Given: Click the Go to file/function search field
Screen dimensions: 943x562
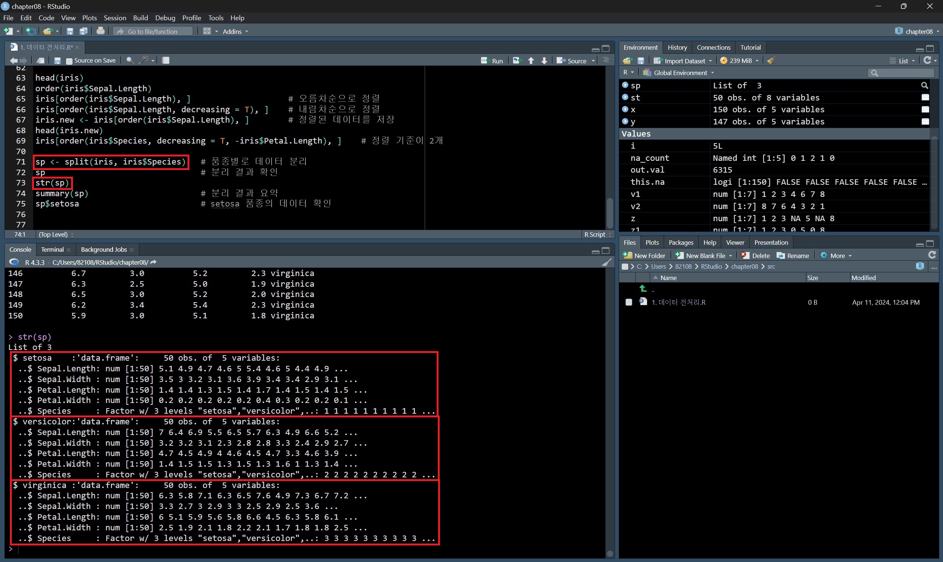Looking at the screenshot, I should [153, 31].
